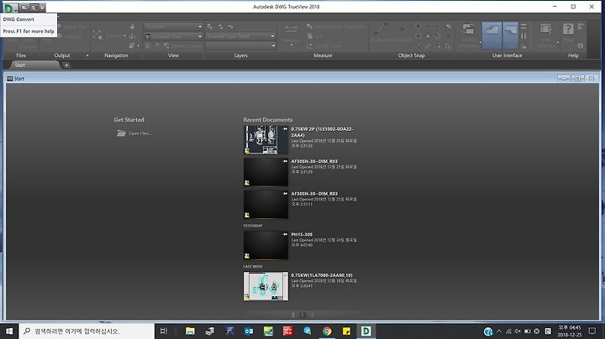Click the DWG Convert quick access icon
Viewport: 605px width, 339px height.
[34, 7]
